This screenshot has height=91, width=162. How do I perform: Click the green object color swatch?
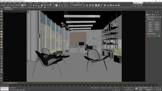(159, 36)
